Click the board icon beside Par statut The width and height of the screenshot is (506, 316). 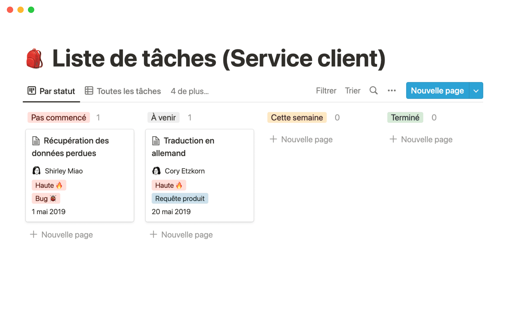pos(32,91)
